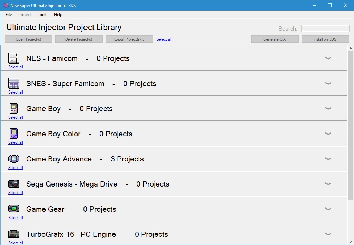
Task: Expand the Game Gear section chevron
Action: pyautogui.click(x=328, y=209)
